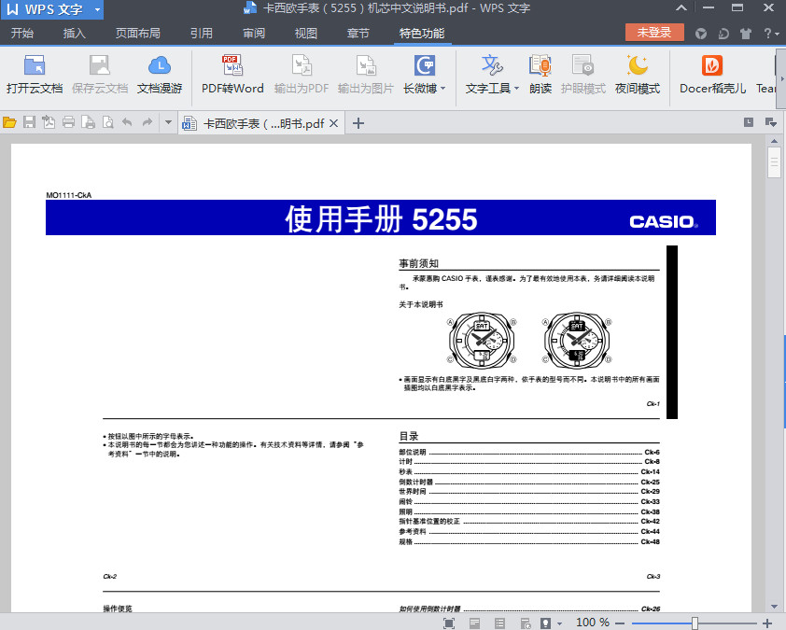Click the lightbulb eye-protection icon in status bar
This screenshot has width=786, height=630.
coord(545,623)
